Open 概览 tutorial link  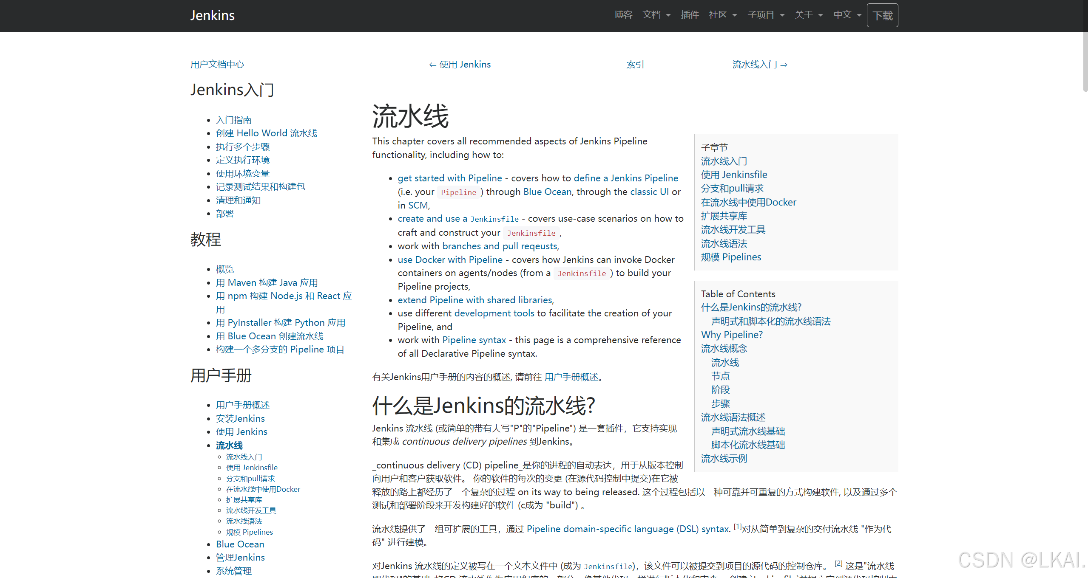tap(224, 269)
